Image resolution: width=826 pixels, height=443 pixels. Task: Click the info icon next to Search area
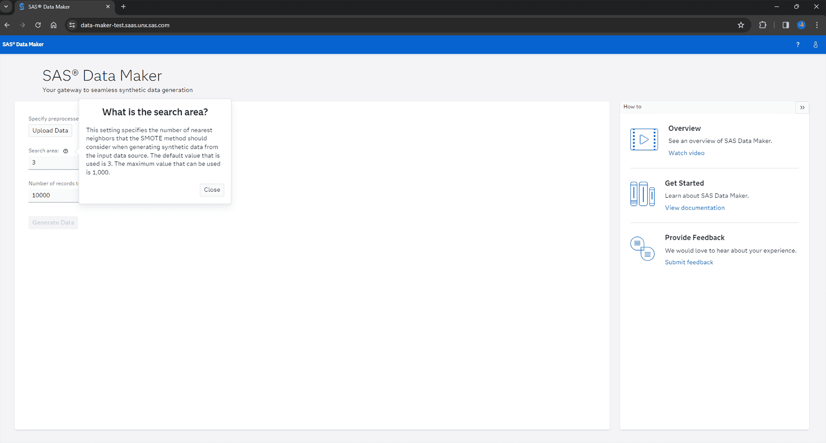pos(66,151)
